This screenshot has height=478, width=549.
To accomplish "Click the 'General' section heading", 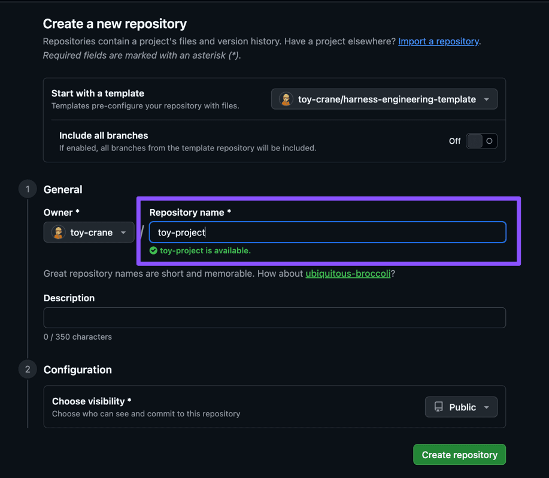I will (x=63, y=189).
